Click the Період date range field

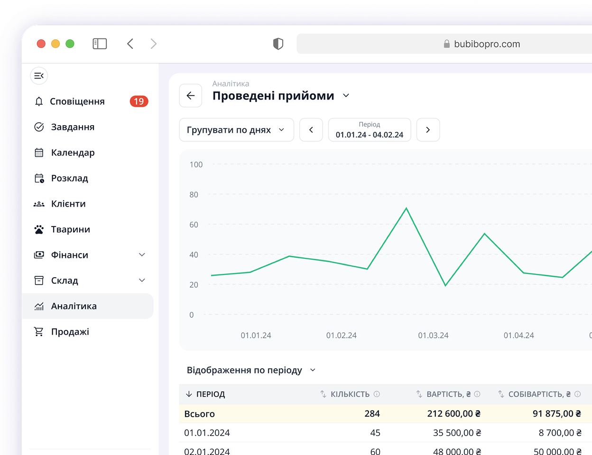370,130
